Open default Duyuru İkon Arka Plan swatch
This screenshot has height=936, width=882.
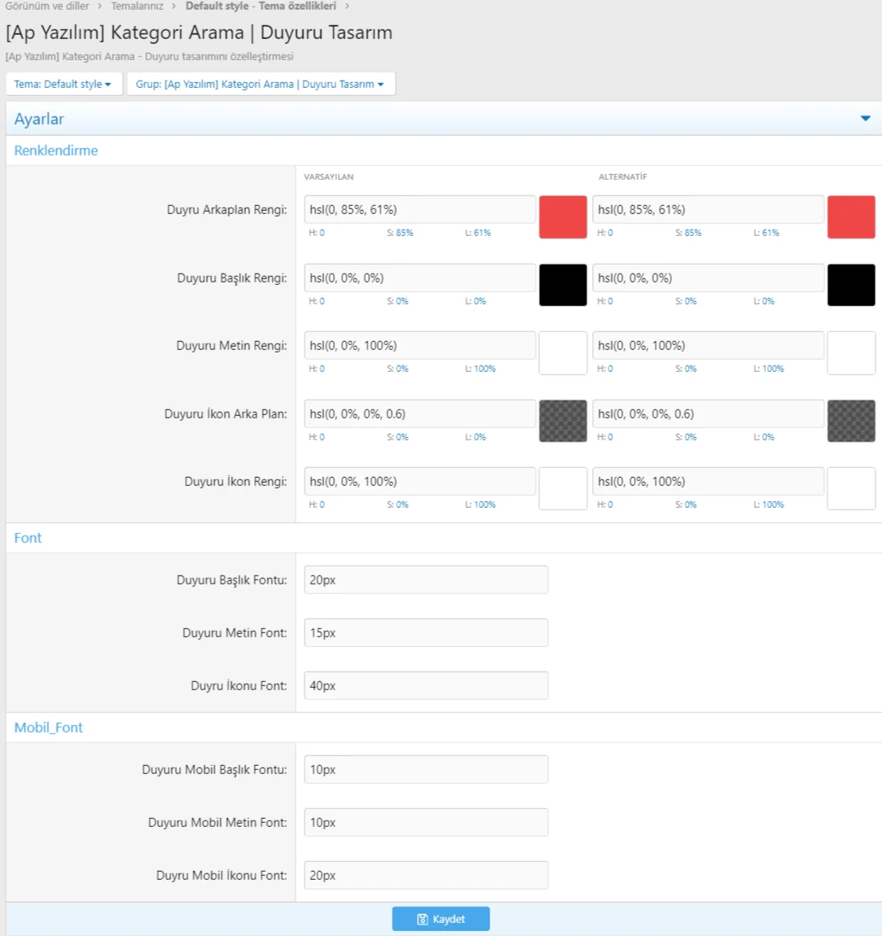pyautogui.click(x=563, y=421)
